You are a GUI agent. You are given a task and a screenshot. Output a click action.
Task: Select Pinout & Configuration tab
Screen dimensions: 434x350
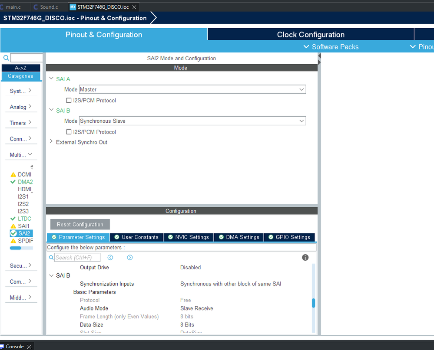pos(104,35)
